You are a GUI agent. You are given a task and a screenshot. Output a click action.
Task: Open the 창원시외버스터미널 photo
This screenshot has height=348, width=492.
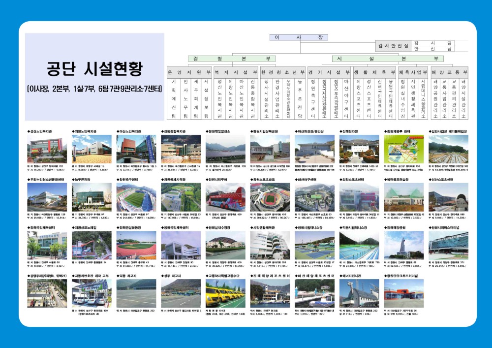[448, 245]
